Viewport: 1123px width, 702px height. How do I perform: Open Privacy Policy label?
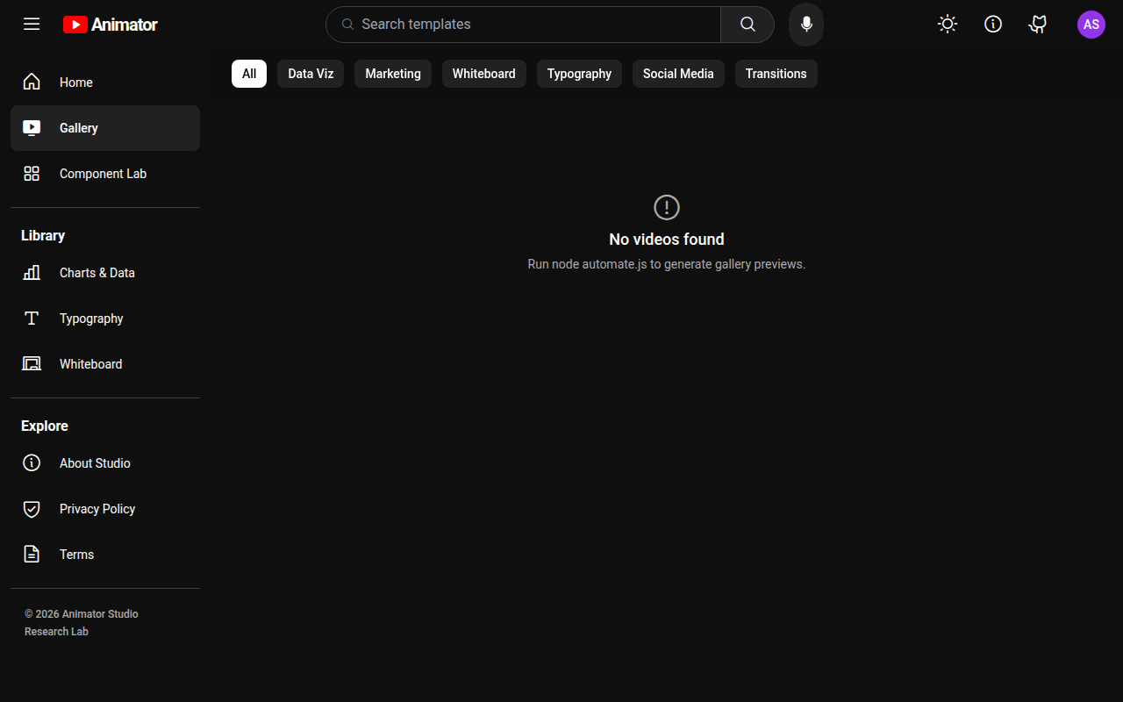[97, 509]
